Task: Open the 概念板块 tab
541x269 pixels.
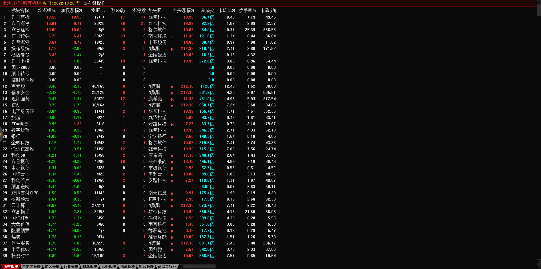Action: (x=90, y=266)
